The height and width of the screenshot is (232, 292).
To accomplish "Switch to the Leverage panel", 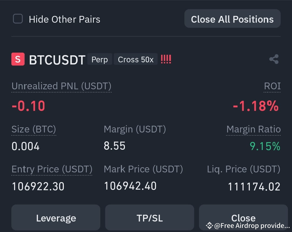I will 56,217.
